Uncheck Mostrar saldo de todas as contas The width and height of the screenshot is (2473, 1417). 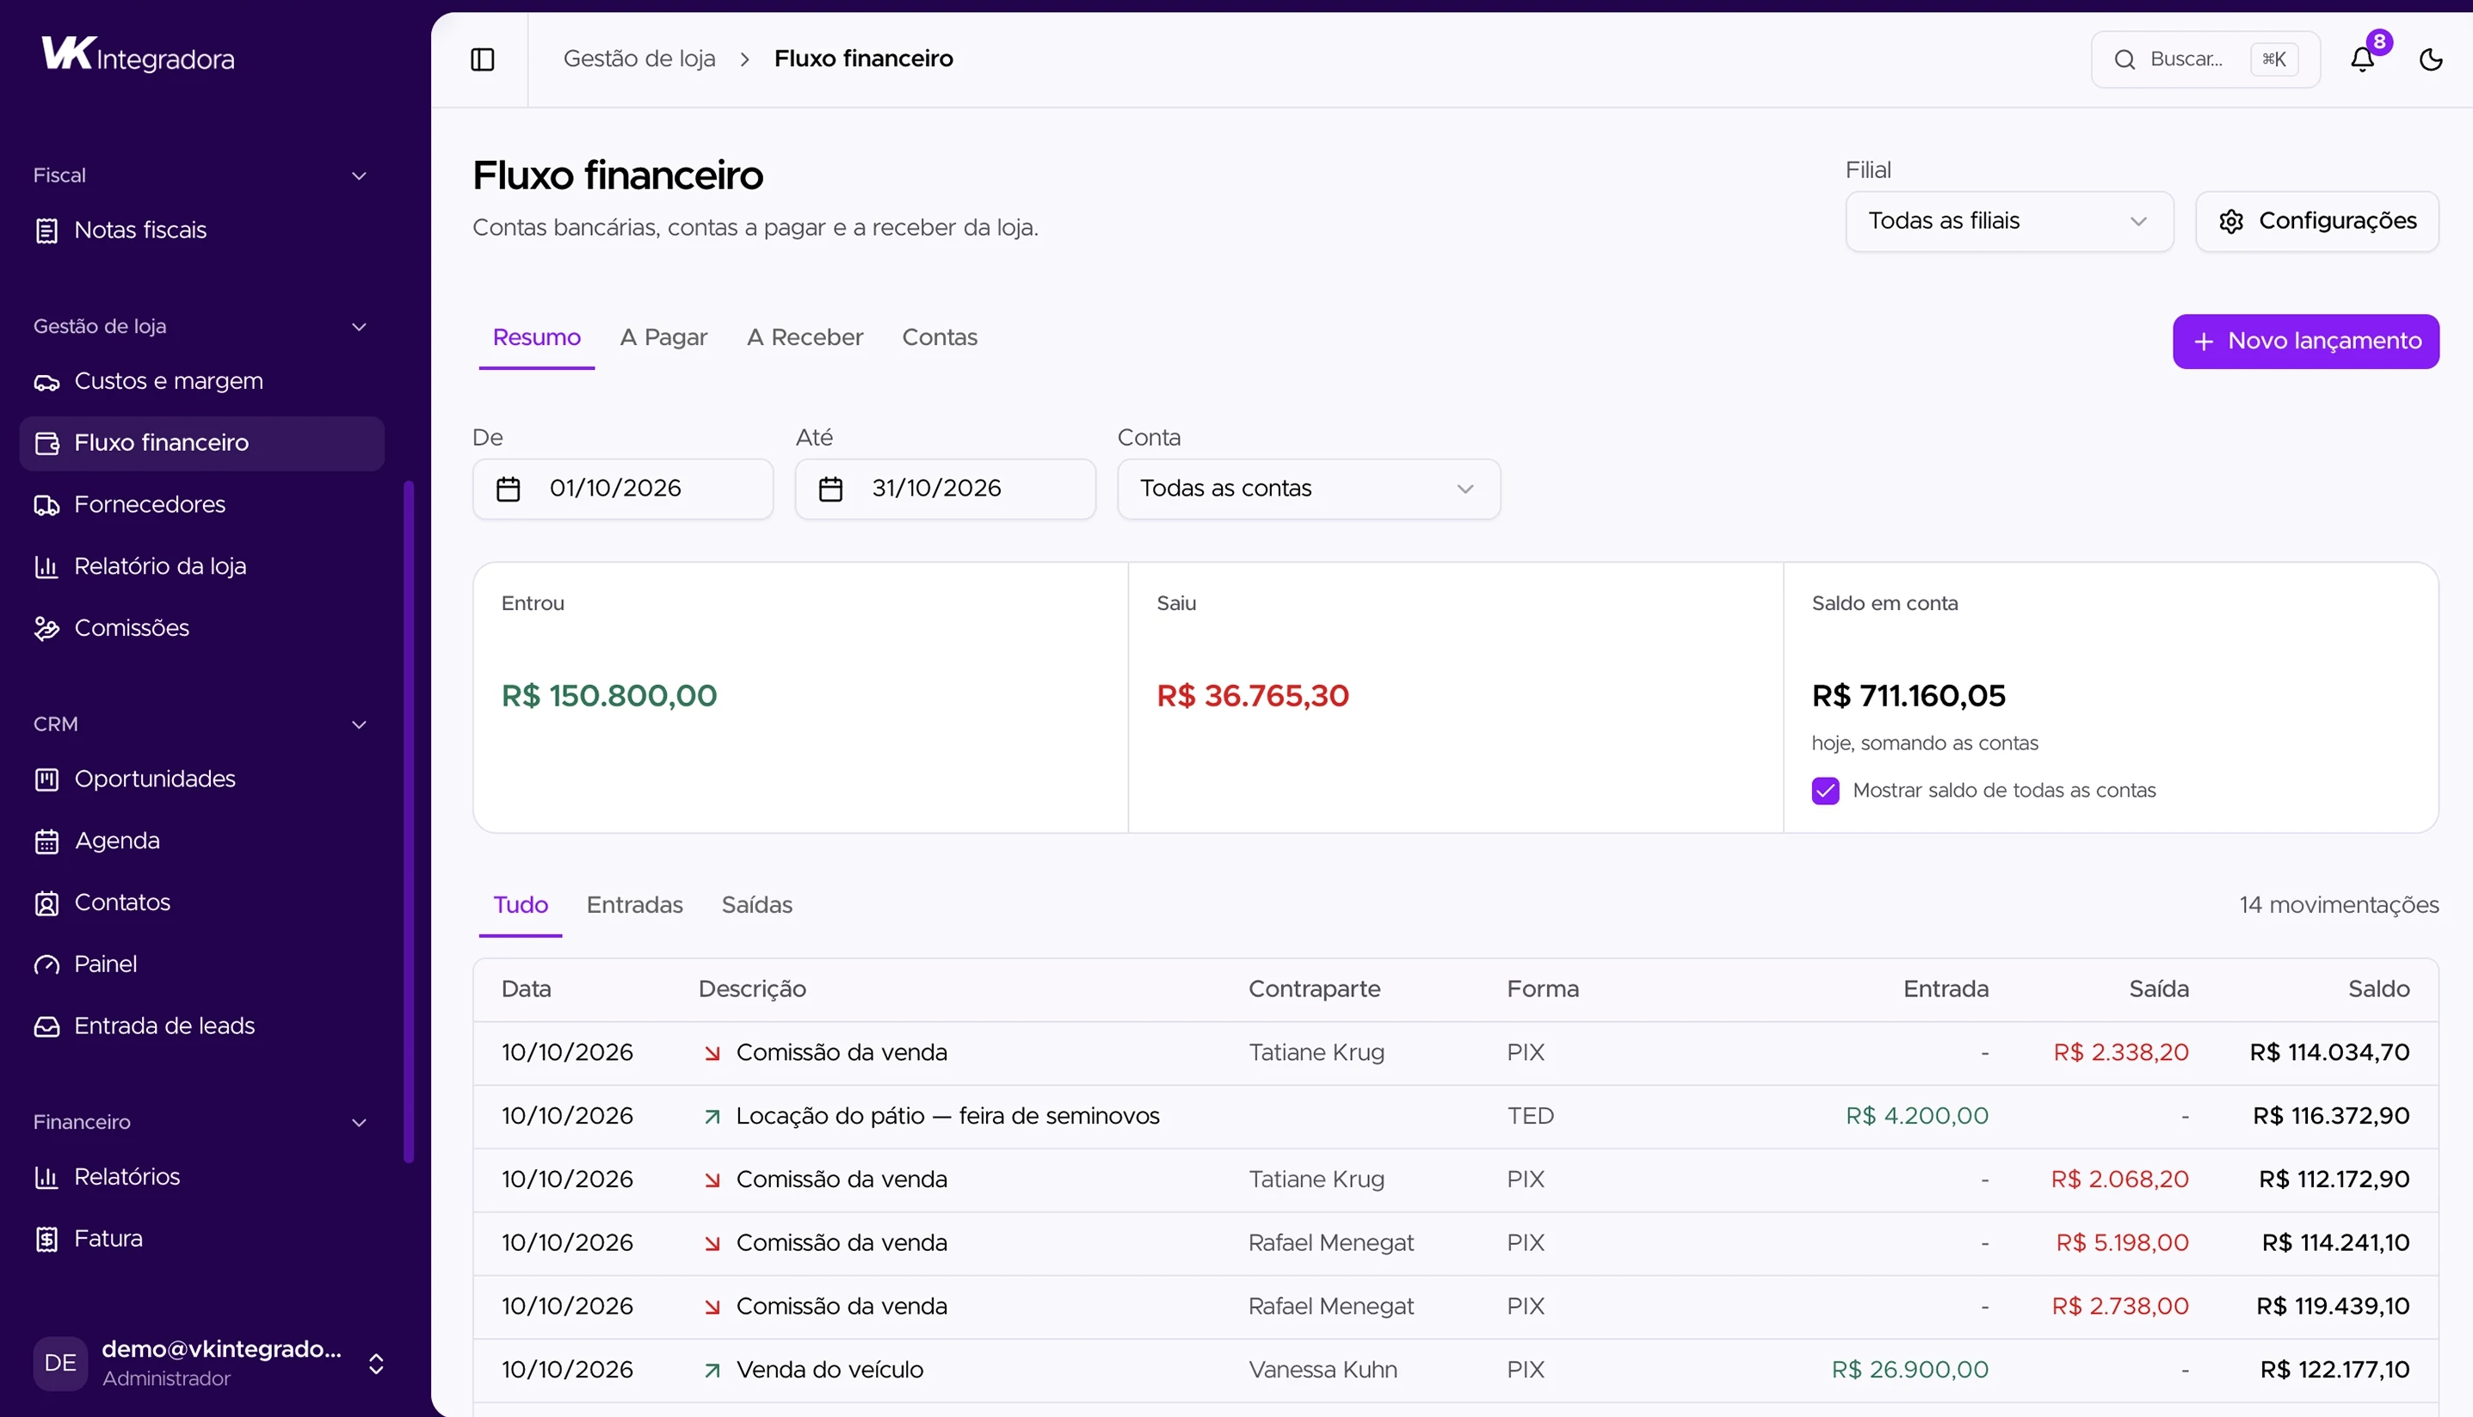tap(1825, 791)
